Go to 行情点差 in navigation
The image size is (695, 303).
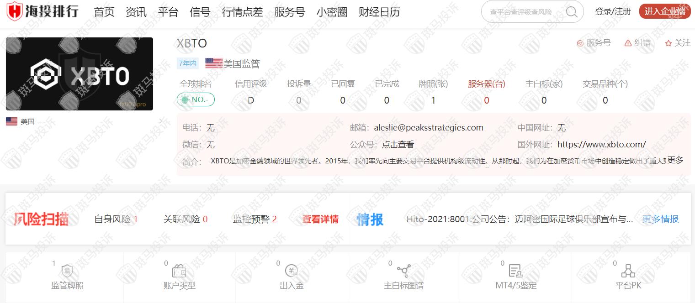point(242,12)
